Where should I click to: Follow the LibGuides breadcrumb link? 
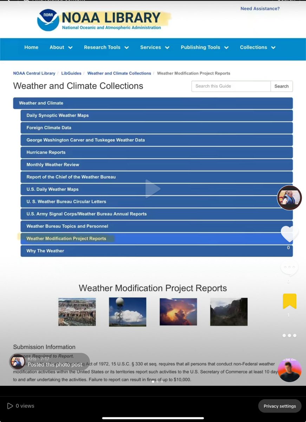point(71,73)
